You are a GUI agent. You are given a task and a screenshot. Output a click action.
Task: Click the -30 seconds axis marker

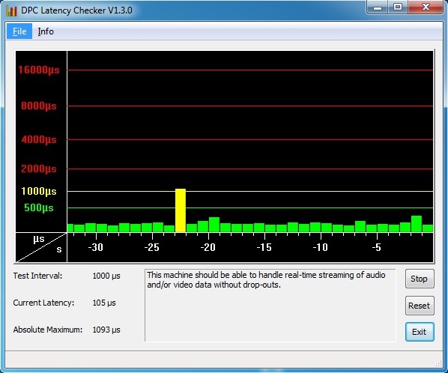point(95,247)
